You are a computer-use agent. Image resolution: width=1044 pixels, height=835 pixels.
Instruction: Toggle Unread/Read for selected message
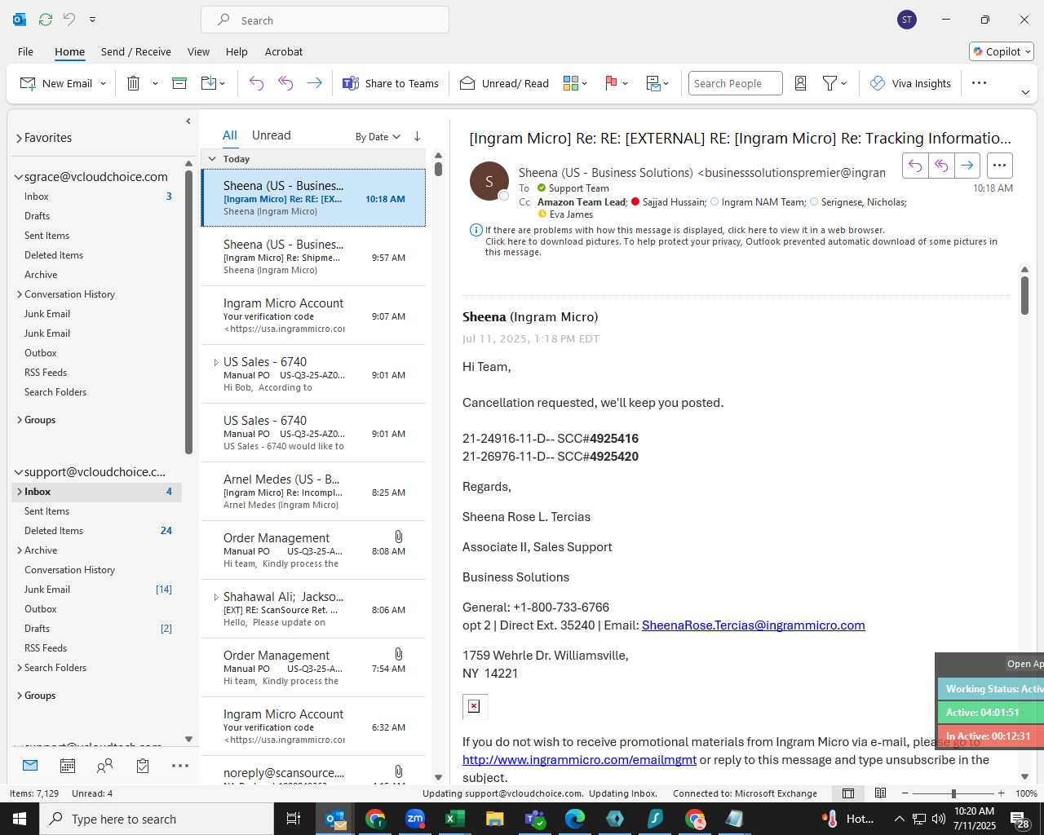pyautogui.click(x=504, y=83)
